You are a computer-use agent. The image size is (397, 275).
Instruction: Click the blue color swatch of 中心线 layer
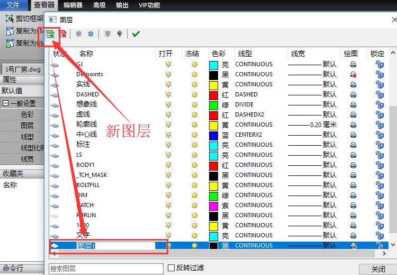(x=213, y=136)
